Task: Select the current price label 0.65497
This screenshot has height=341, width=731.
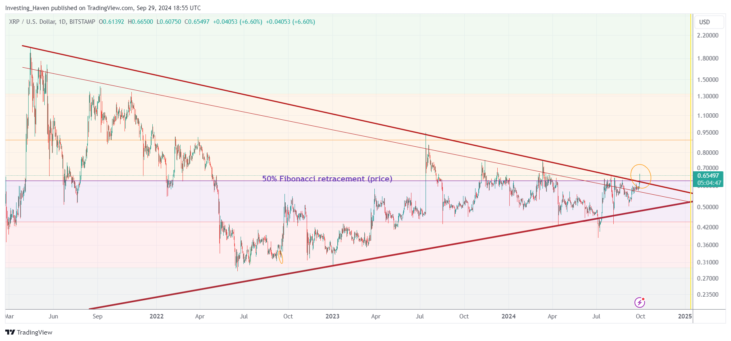Action: click(x=708, y=176)
